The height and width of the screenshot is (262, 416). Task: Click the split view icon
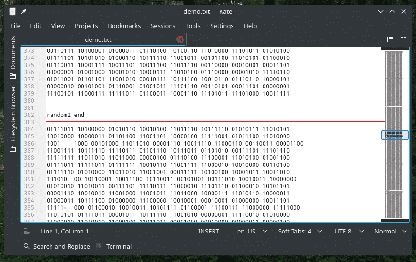pyautogui.click(x=403, y=39)
